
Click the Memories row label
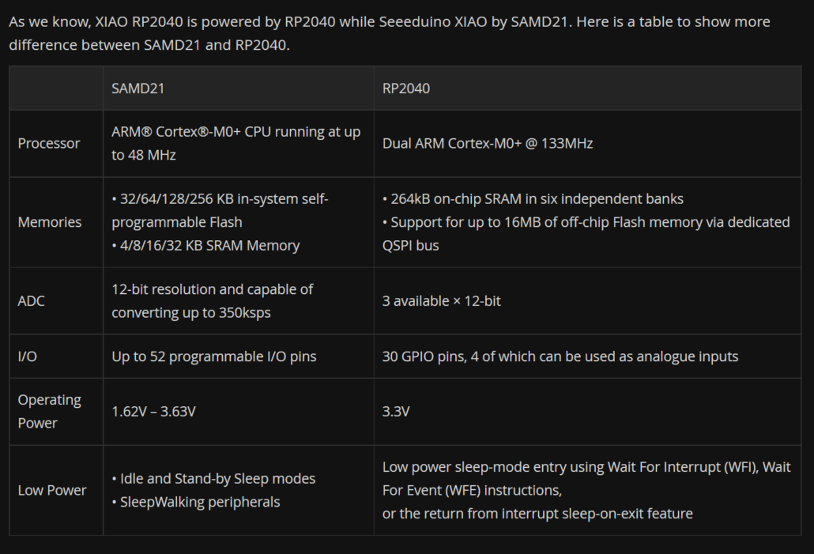50,222
